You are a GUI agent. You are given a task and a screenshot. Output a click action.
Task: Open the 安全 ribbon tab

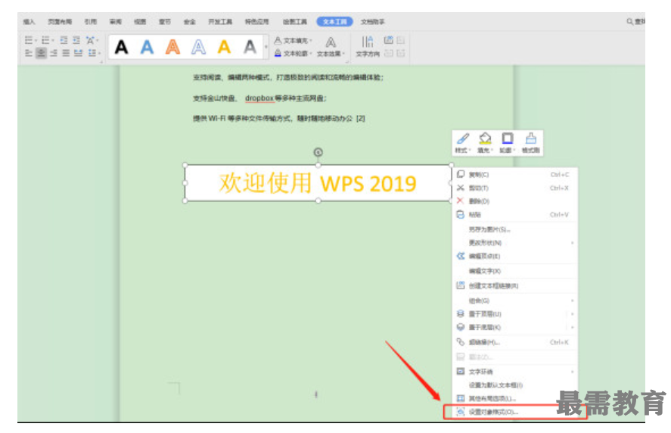point(190,21)
